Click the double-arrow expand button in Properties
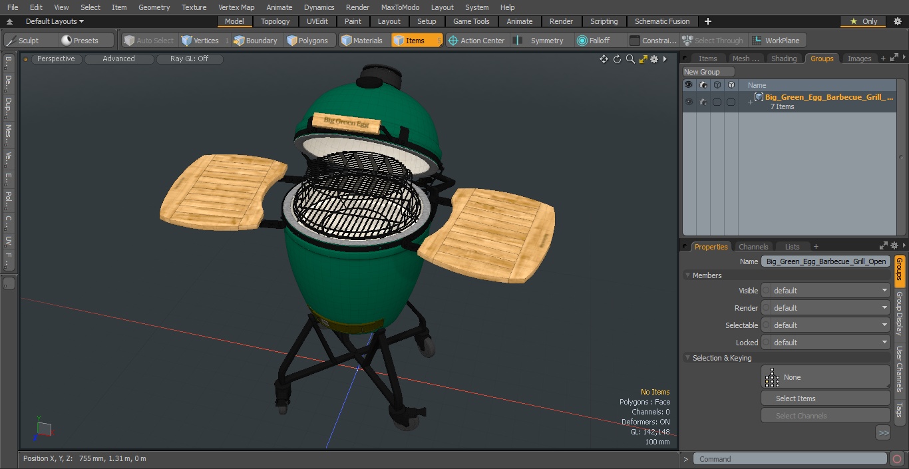Screen dimensions: 909x469 883,432
